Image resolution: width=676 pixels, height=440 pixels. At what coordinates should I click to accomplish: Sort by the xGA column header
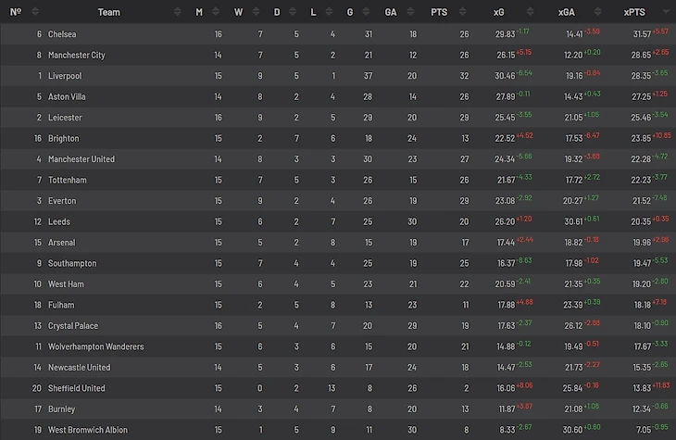point(566,12)
